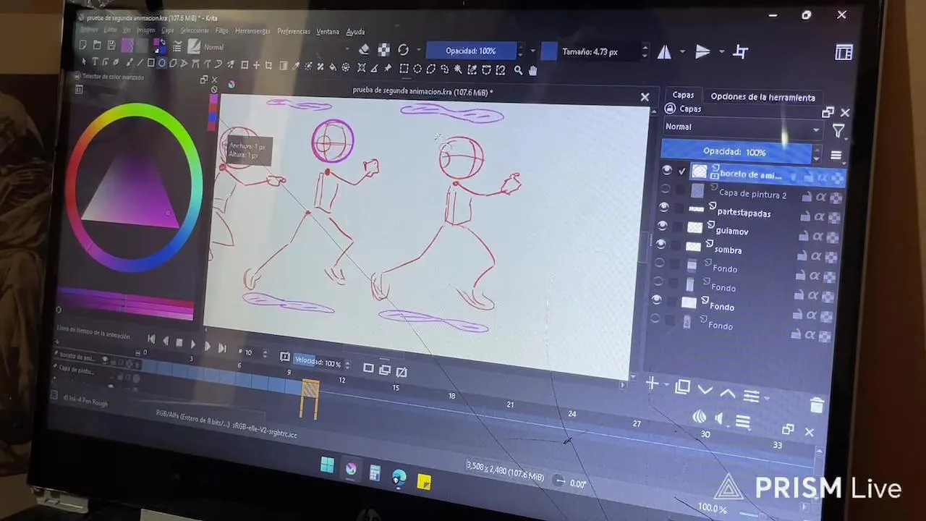Viewport: 926px width, 521px height.
Task: Switch to the Capas tab
Action: (683, 95)
